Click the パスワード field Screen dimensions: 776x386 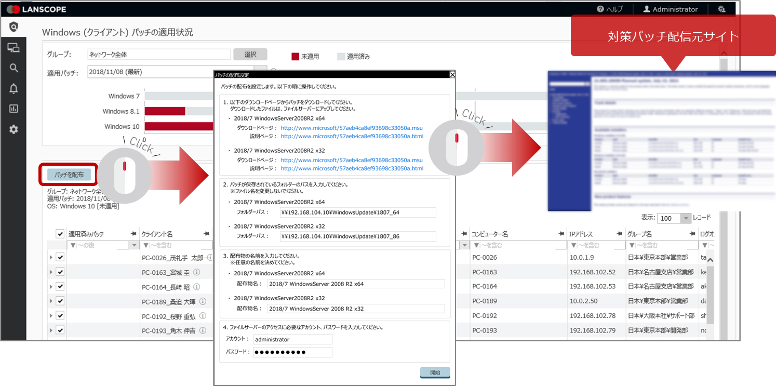tap(293, 352)
